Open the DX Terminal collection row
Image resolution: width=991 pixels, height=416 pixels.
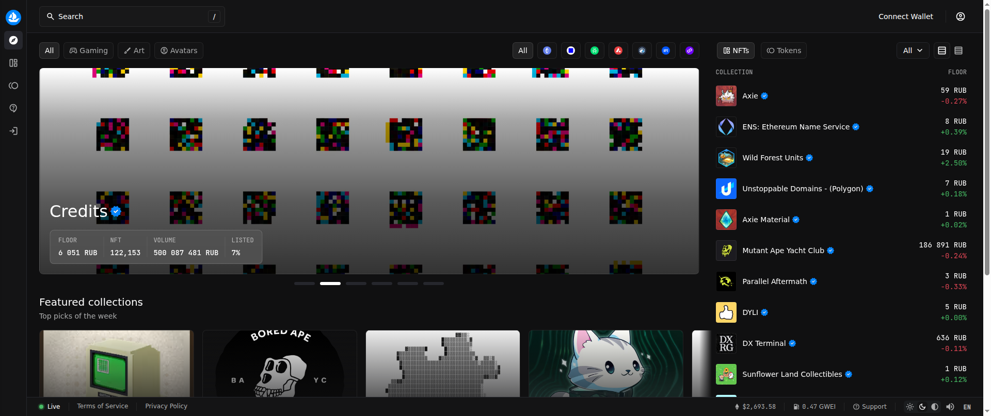pos(841,343)
